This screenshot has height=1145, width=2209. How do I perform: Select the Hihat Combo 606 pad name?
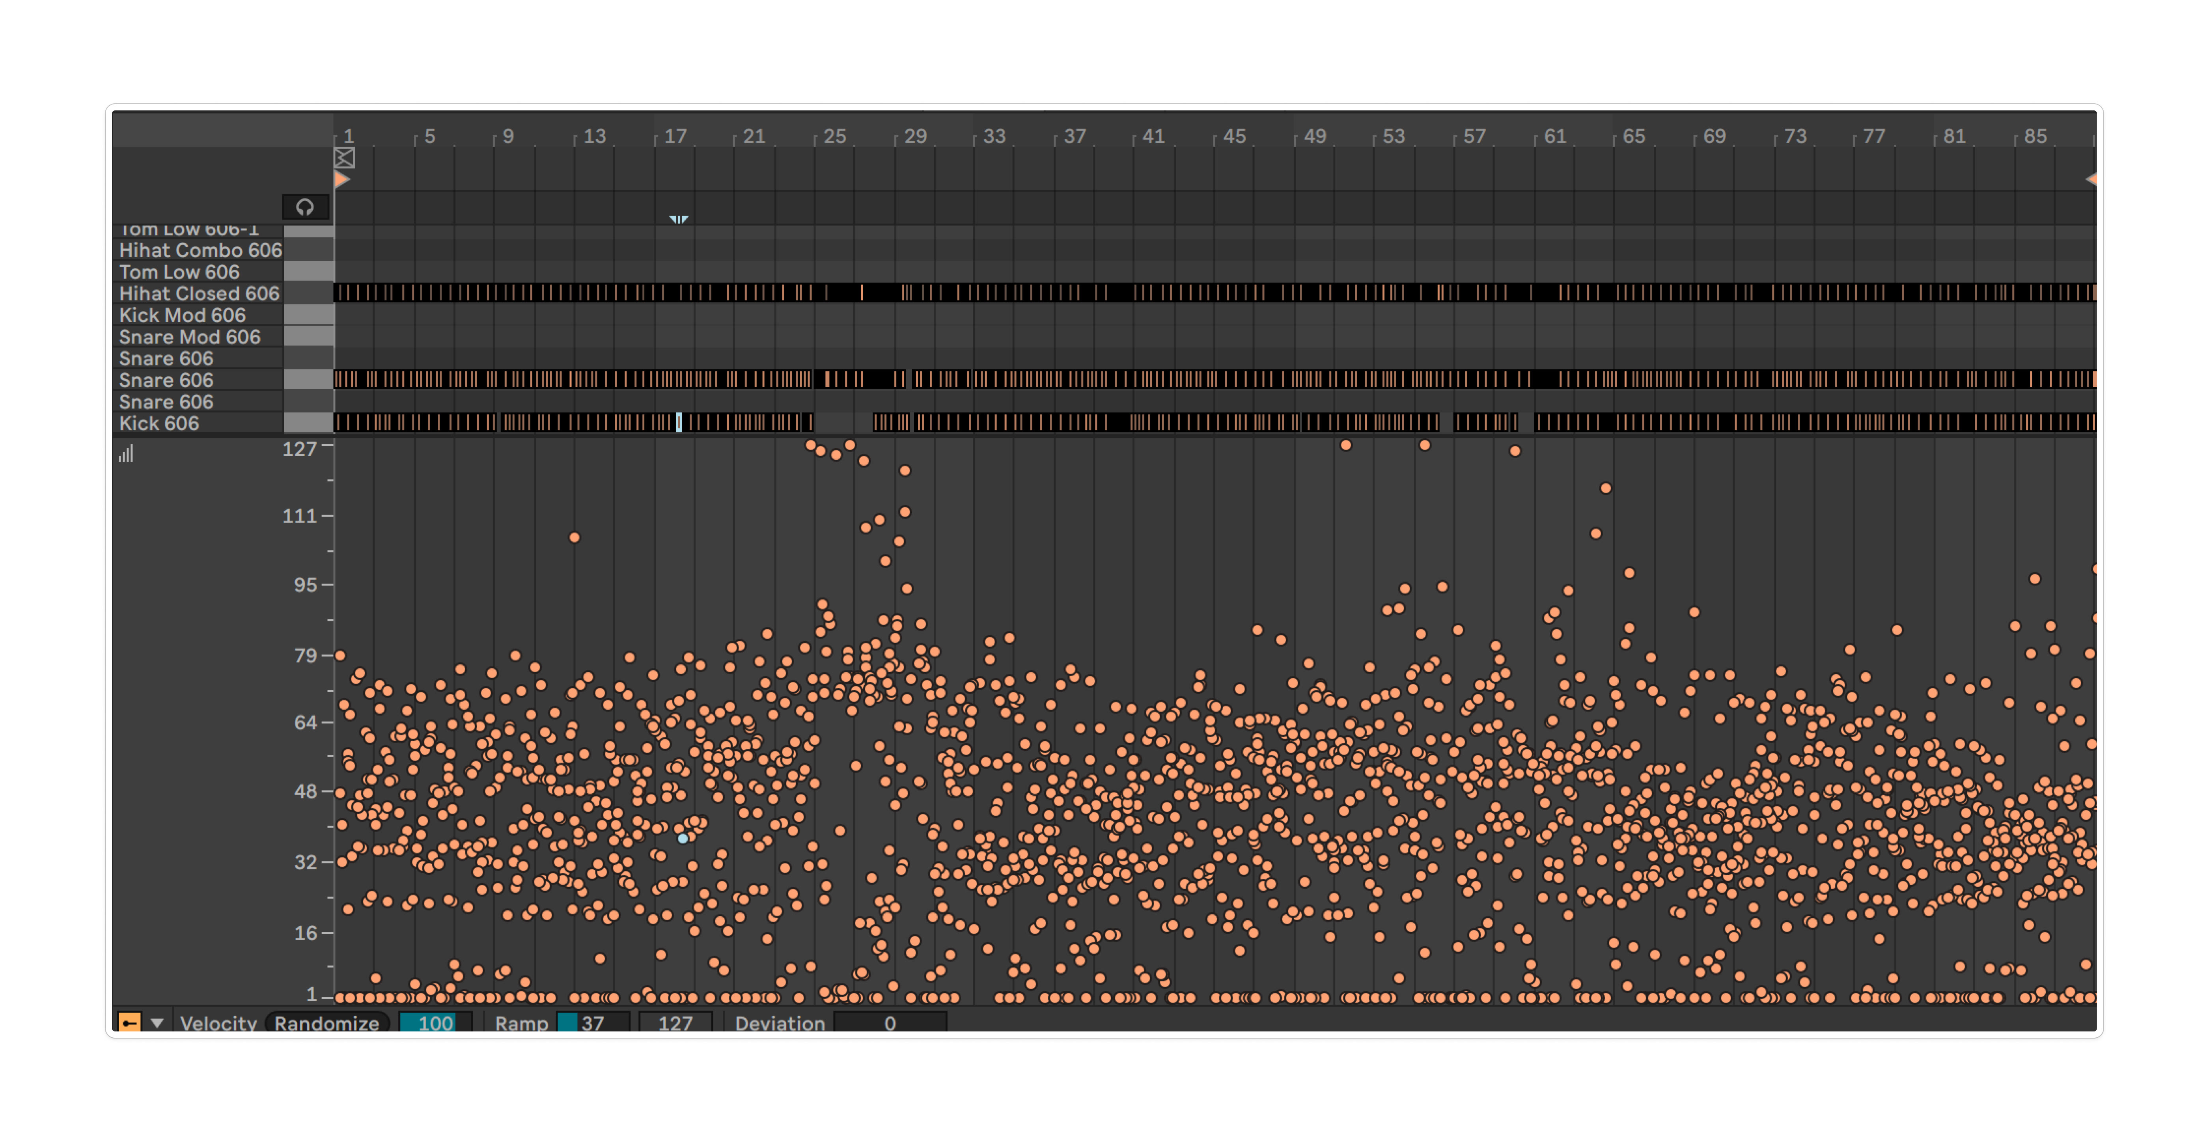[200, 250]
